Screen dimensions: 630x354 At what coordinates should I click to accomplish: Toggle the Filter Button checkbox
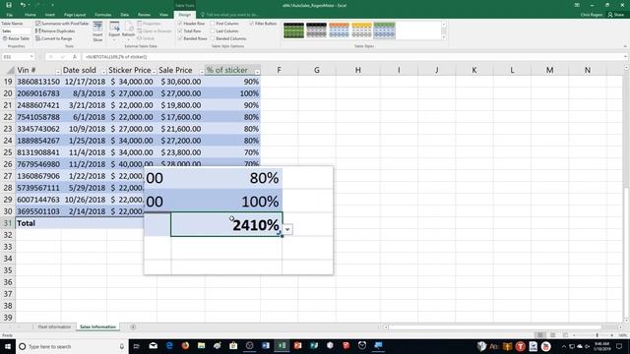pos(252,24)
